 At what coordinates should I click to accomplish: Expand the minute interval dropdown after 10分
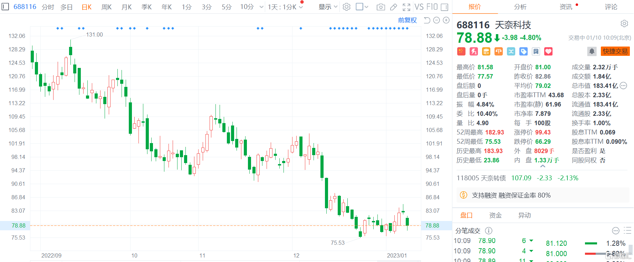261,7
